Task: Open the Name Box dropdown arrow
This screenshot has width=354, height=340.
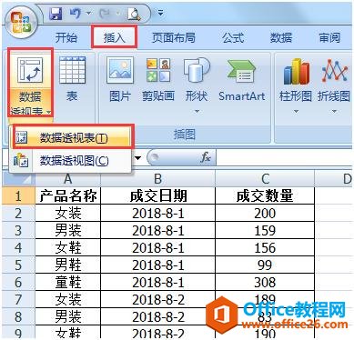Action: click(138, 158)
